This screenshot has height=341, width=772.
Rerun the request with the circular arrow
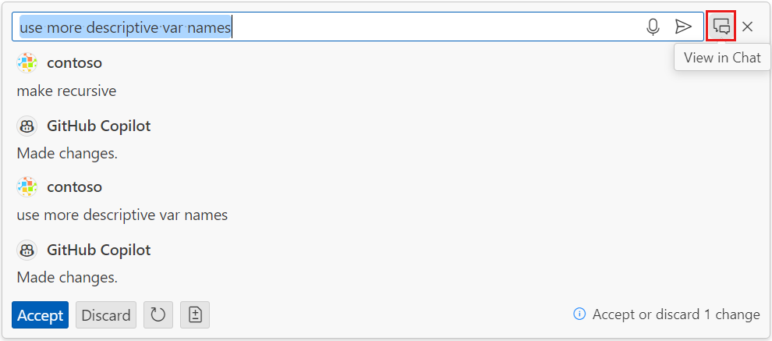[x=158, y=315]
